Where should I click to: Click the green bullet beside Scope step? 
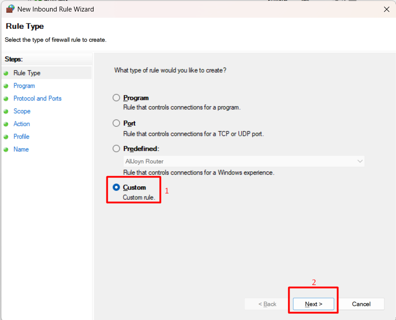(6, 112)
